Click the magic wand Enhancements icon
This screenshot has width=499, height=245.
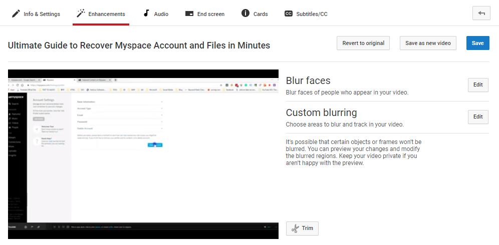coord(81,13)
